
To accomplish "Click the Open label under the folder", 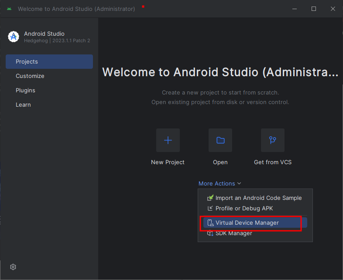I will coord(220,162).
